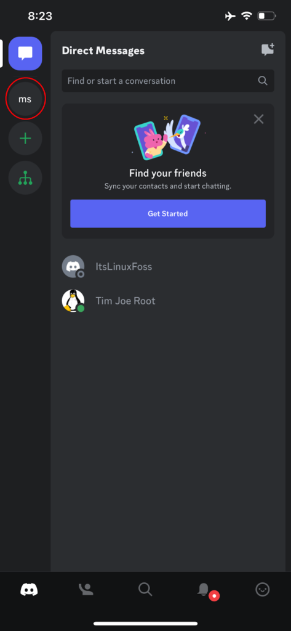Open conversation with Tim Joe Root
This screenshot has height=631, width=291.
(168, 301)
